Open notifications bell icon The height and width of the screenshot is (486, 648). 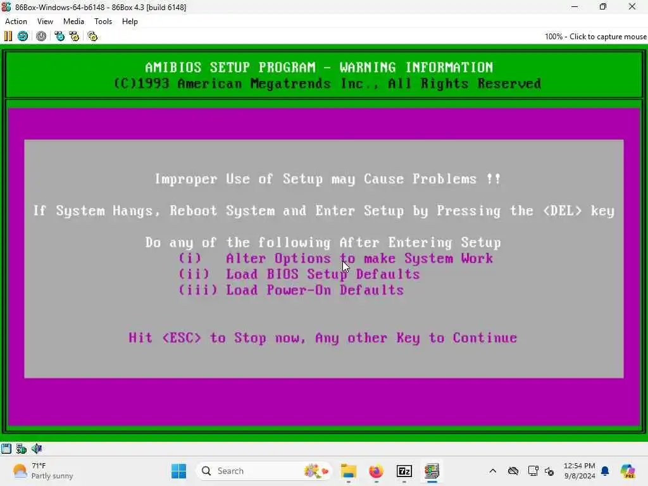[x=605, y=471]
